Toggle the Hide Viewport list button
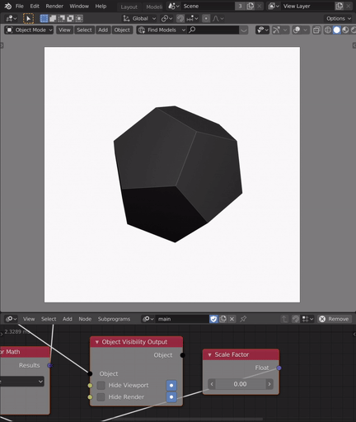 pos(171,386)
